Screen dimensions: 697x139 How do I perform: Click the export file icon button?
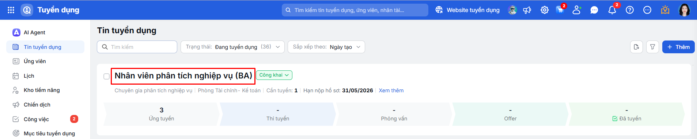[x=637, y=47]
